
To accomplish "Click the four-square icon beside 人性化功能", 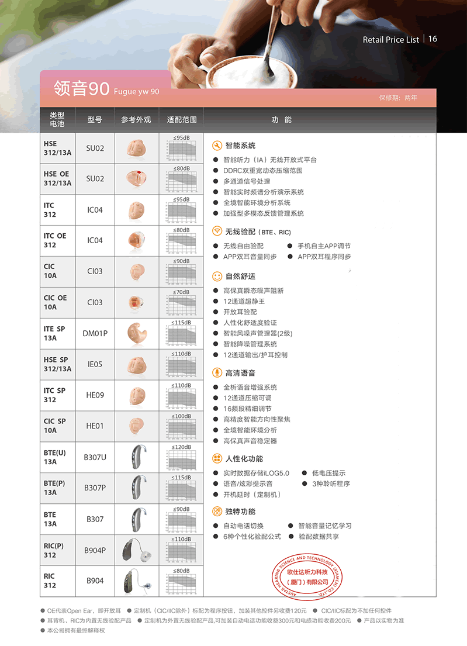I will (217, 458).
